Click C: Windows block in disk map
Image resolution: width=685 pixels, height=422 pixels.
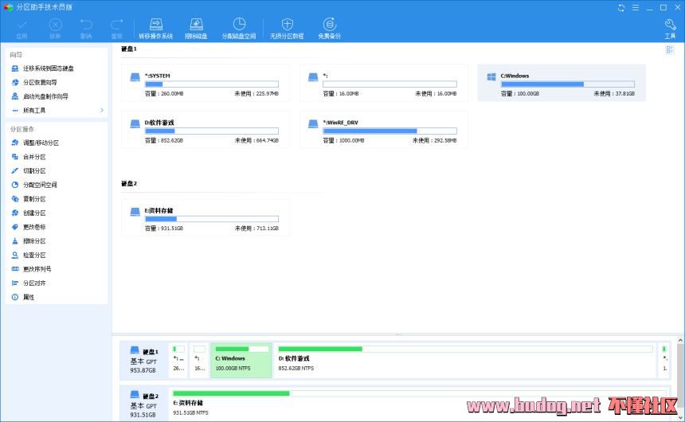tap(241, 361)
